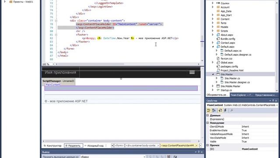Click the EnableViewState property row
The image size is (280, 158).
coord(242,130)
